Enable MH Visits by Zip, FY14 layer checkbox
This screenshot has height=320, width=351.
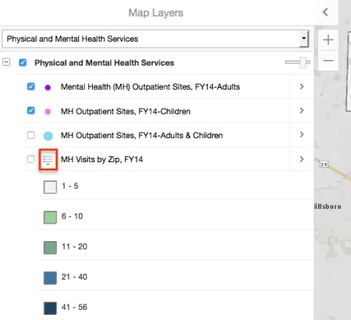click(x=31, y=159)
